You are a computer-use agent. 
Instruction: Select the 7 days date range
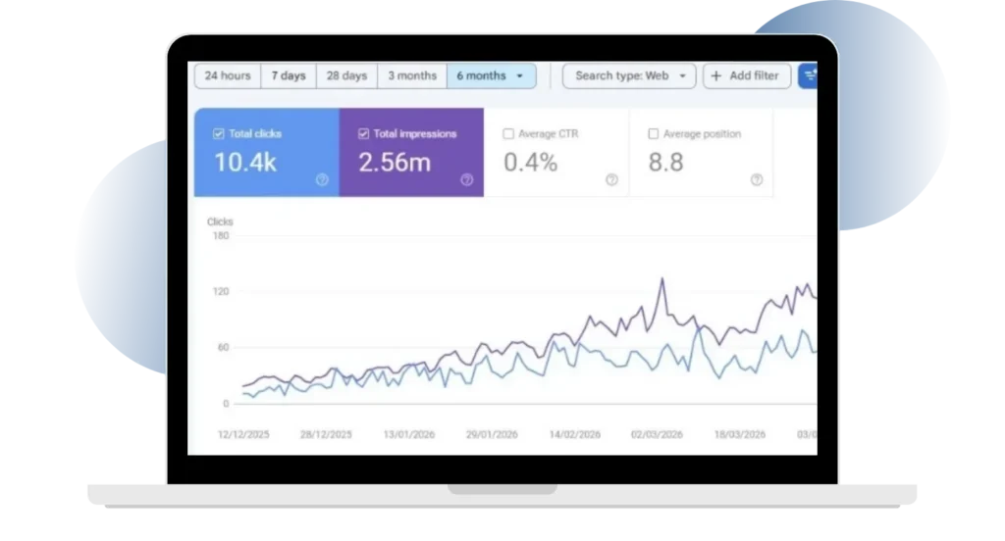289,75
